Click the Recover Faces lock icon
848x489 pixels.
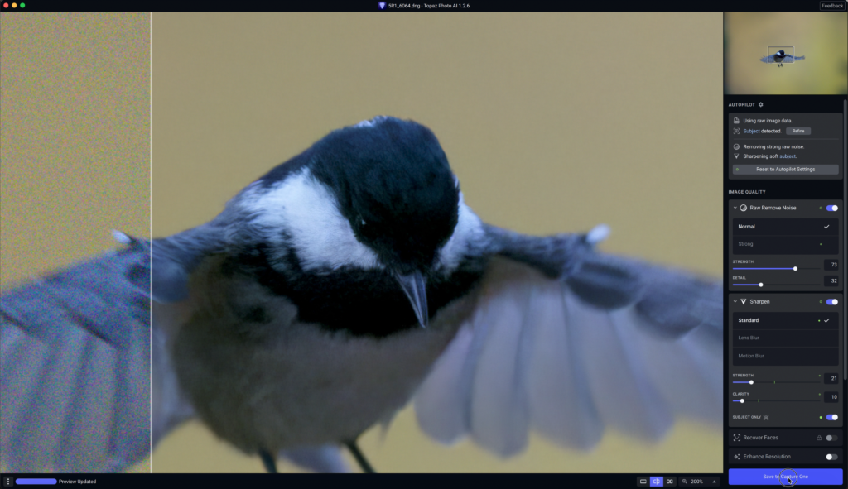point(819,438)
